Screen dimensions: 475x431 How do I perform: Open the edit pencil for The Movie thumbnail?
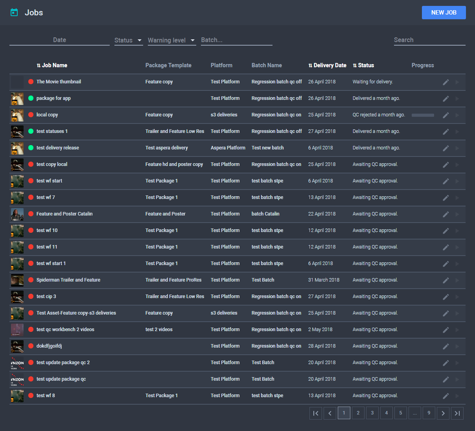click(446, 82)
